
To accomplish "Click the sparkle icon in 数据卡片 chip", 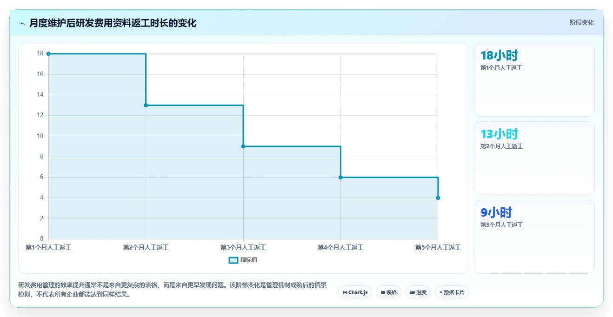I will (x=441, y=292).
